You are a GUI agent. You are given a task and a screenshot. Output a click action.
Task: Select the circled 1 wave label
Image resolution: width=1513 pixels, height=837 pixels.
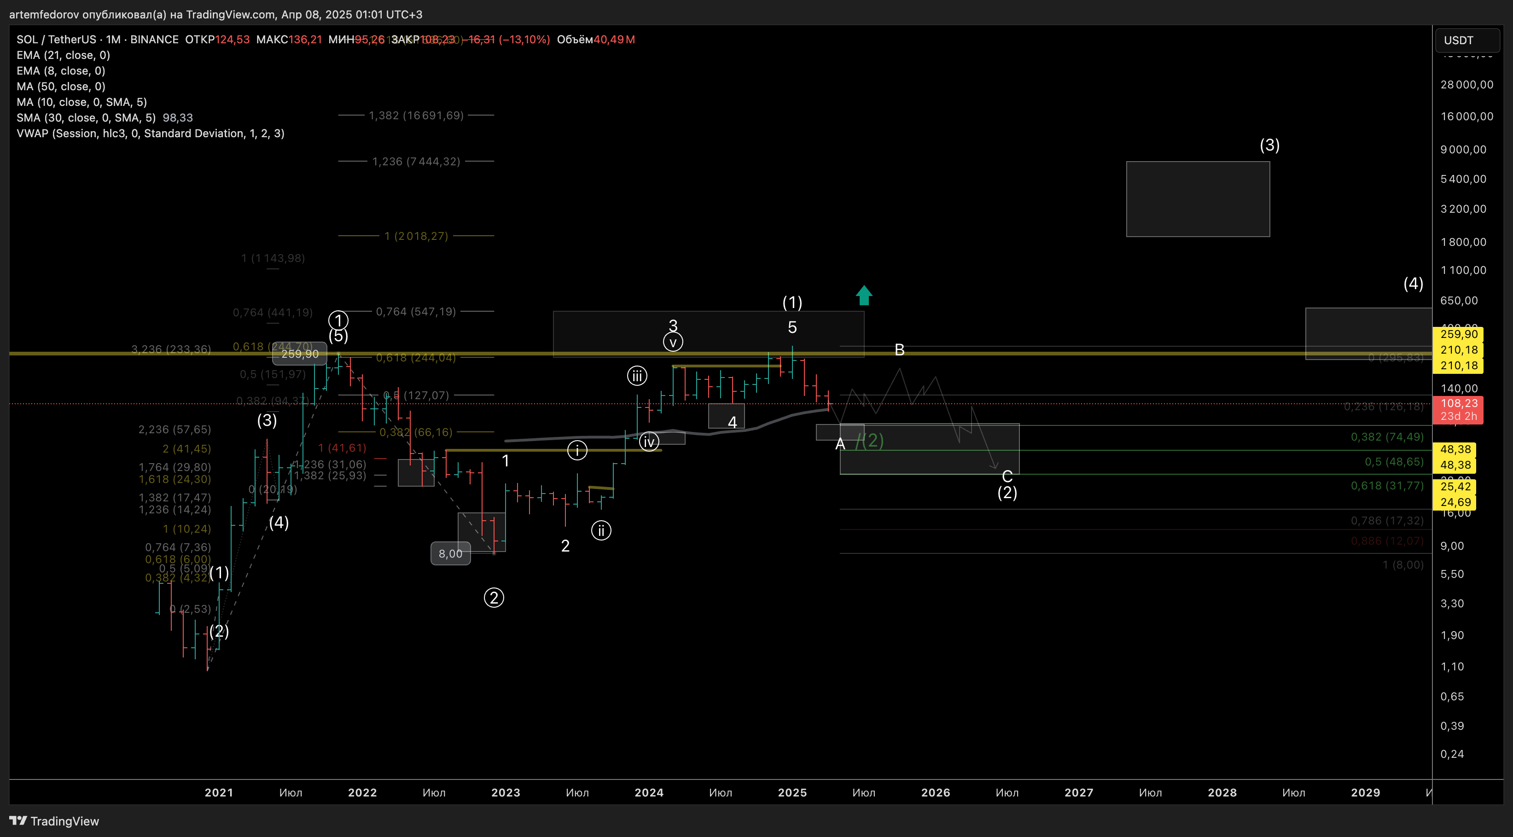[338, 320]
